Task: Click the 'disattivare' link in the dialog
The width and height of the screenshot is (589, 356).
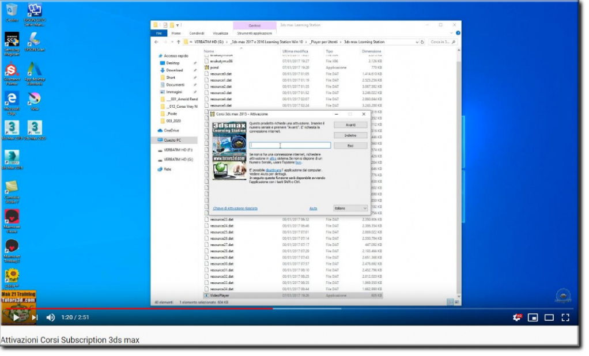Action: point(273,170)
